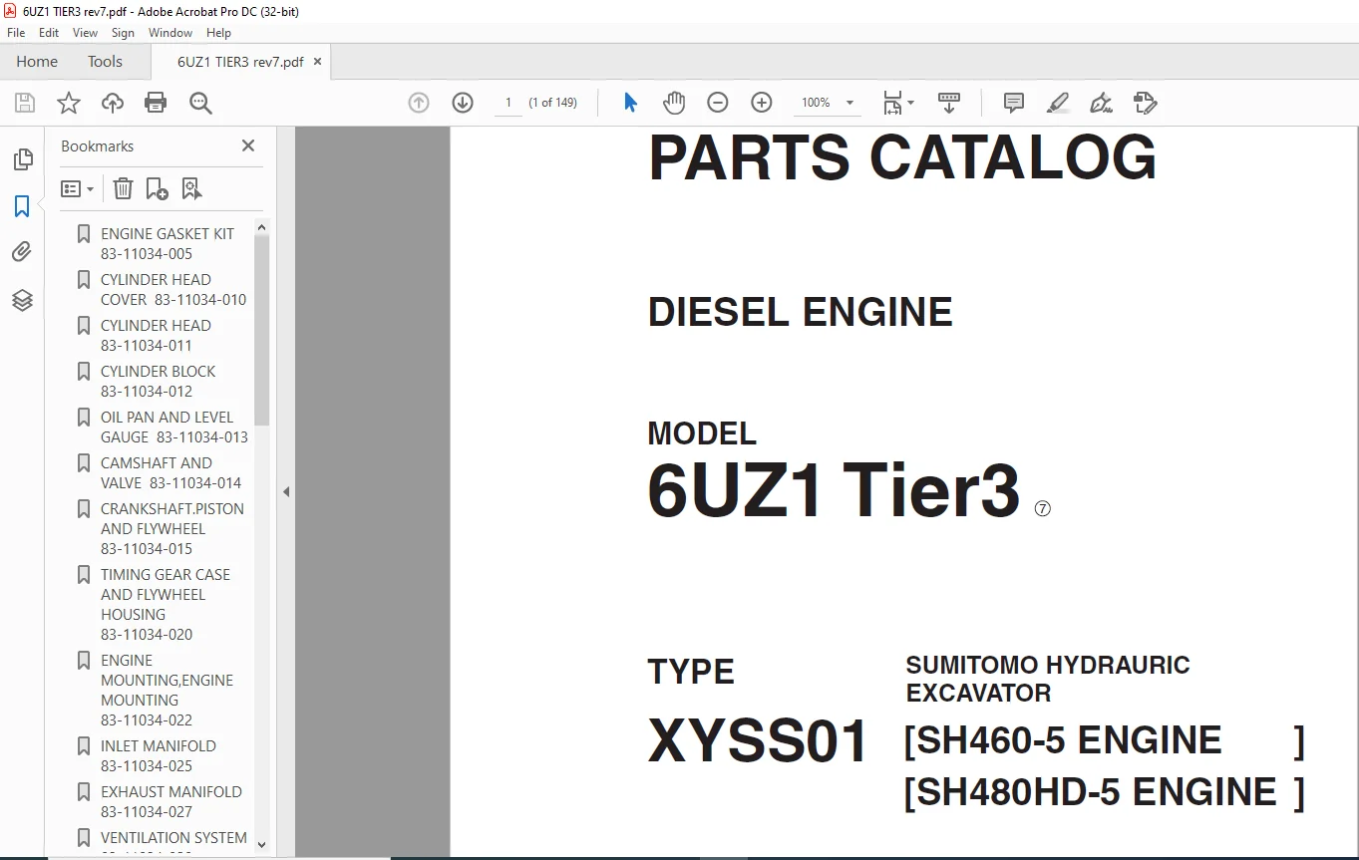
Task: Click the stamp/send for review icon
Action: pyautogui.click(x=1145, y=103)
